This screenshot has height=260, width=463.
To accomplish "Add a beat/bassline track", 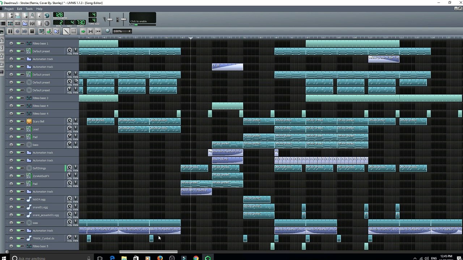I will pyautogui.click(x=42, y=31).
